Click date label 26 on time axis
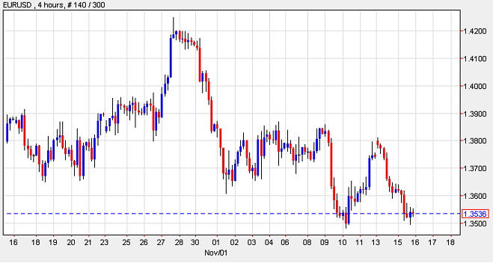 [144, 242]
